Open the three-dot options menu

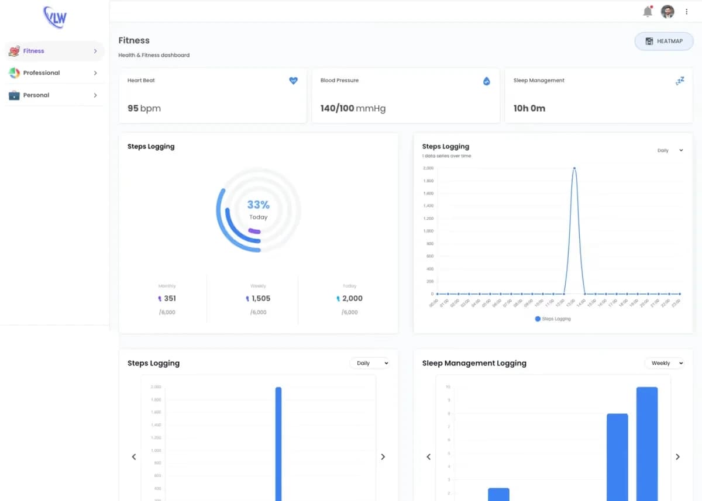click(687, 12)
